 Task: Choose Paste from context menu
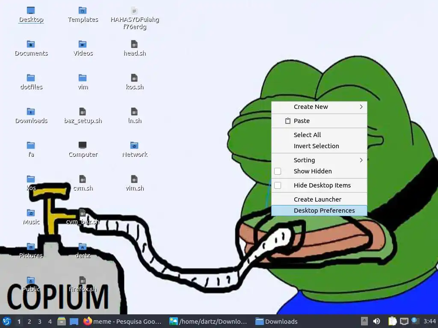click(x=319, y=121)
